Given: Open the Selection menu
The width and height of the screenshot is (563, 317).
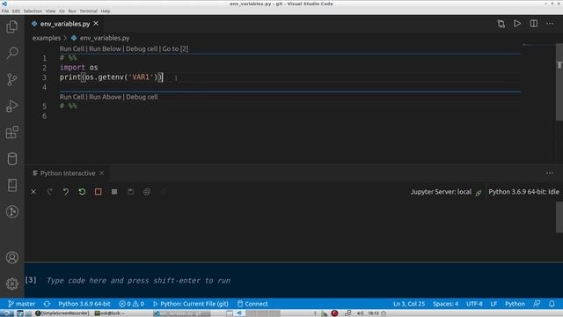Looking at the screenshot, I should click(x=33, y=11).
